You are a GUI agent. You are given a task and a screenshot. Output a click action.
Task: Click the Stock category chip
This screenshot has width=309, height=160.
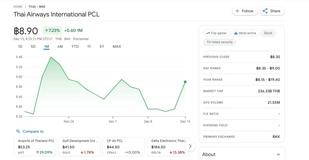tap(268, 33)
